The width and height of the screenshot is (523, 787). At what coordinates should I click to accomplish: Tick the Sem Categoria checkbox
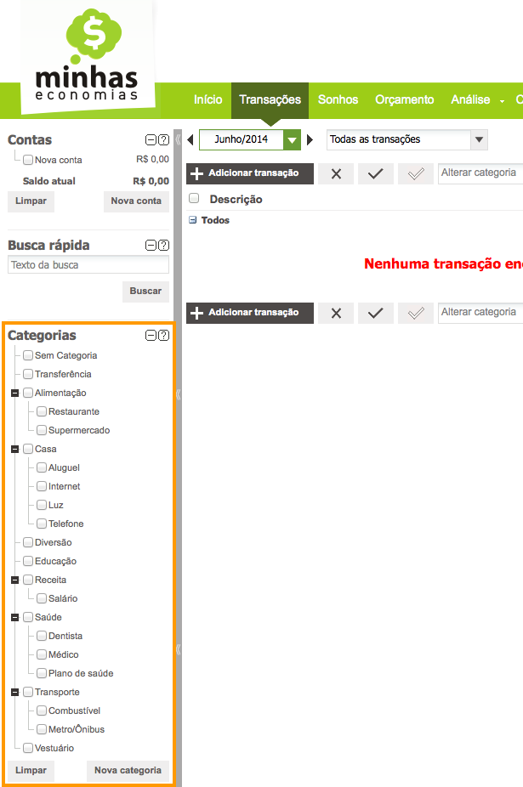pyautogui.click(x=28, y=355)
